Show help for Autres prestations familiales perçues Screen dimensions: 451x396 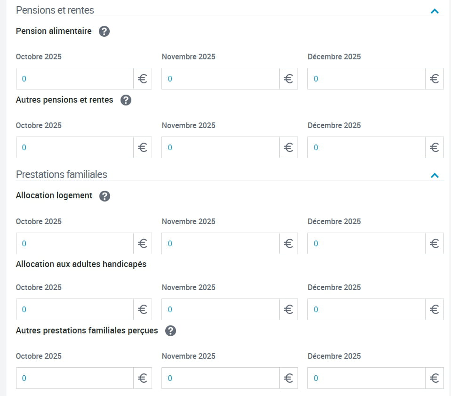[x=171, y=331]
